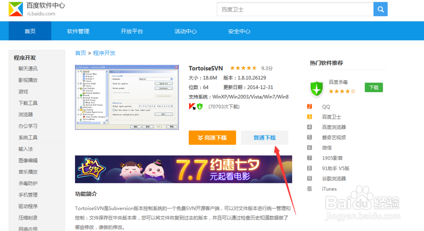Click the blue search magnifier button
424x231 pixels.
pos(380,9)
